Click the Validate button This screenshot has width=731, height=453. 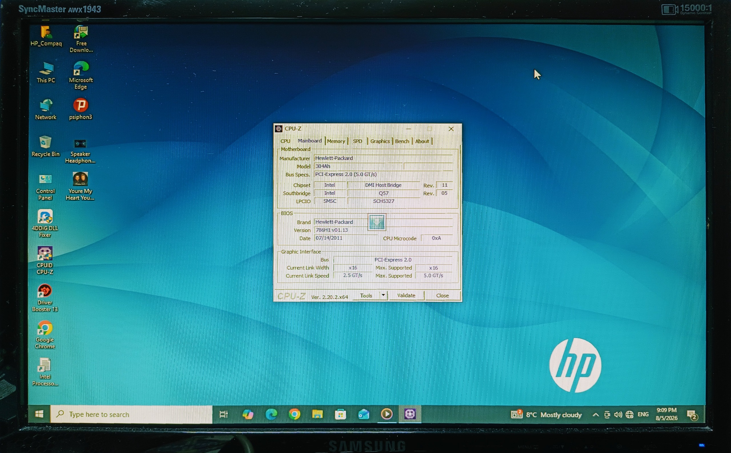pyautogui.click(x=406, y=295)
